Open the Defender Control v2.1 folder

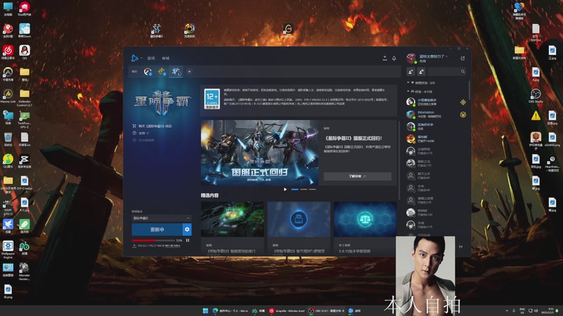click(x=25, y=98)
